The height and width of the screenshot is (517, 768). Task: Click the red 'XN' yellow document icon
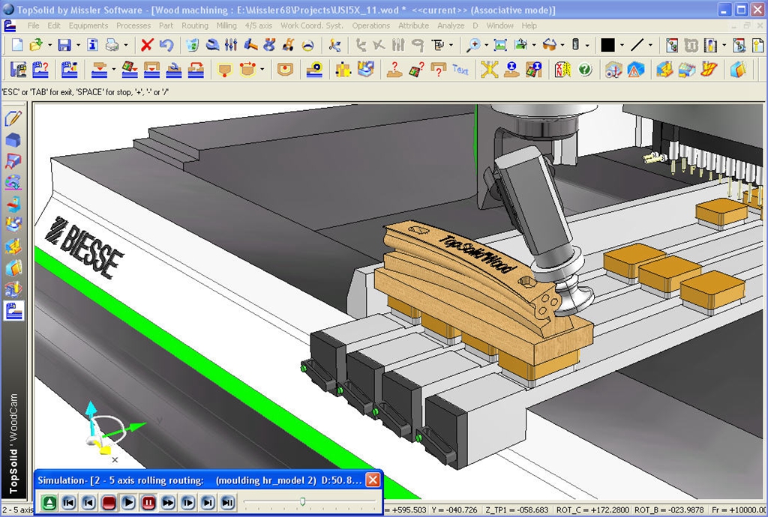pyautogui.click(x=562, y=70)
